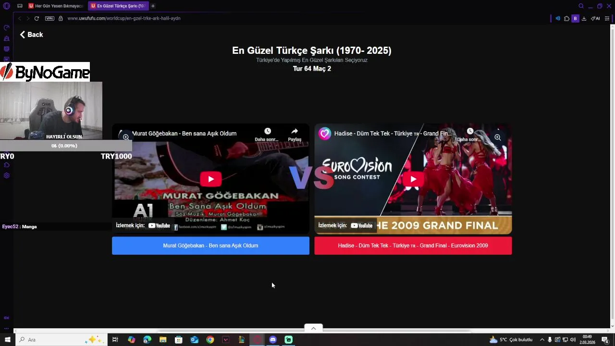
Task: Open the taskbar clock and date
Action: tap(587, 340)
